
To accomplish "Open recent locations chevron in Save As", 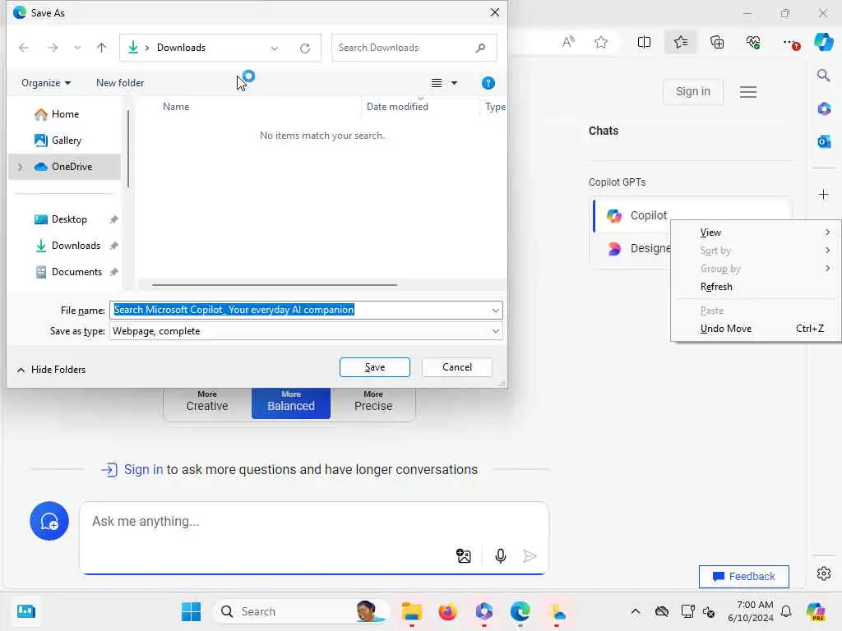I will click(77, 48).
